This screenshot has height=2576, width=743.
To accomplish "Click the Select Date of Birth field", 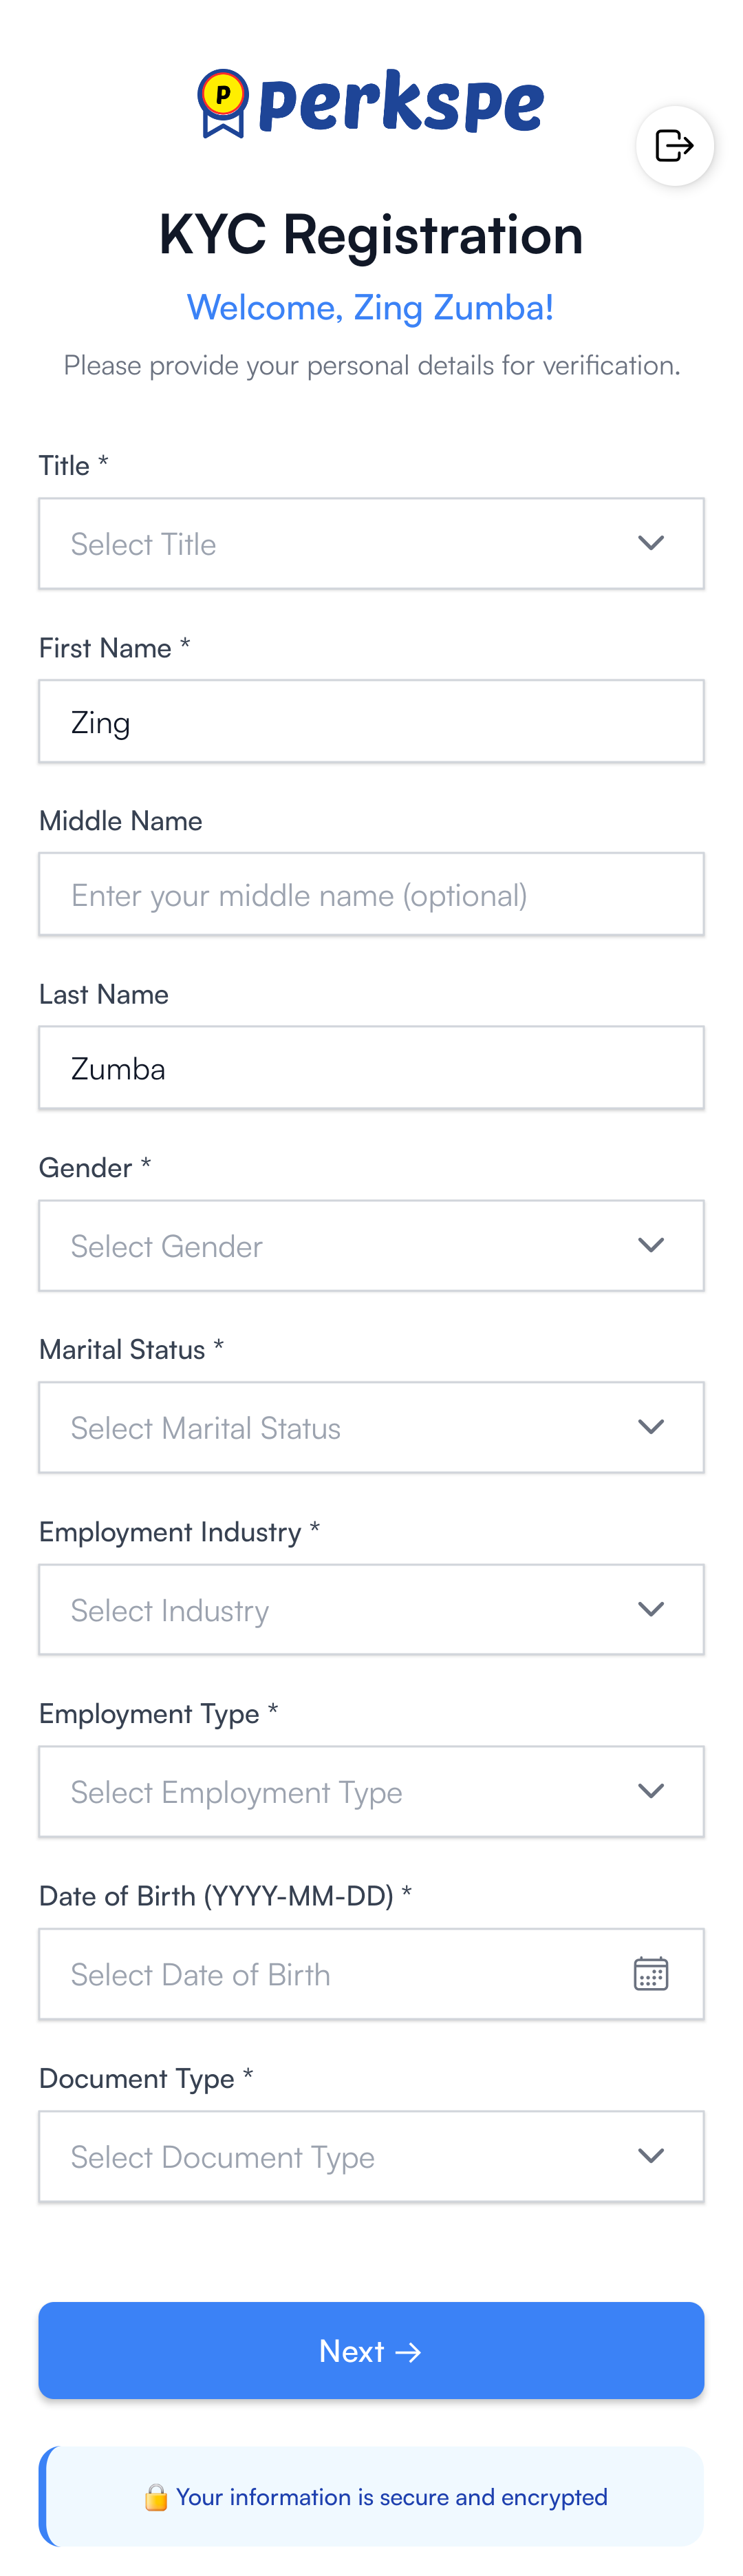I will tap(330, 1974).
